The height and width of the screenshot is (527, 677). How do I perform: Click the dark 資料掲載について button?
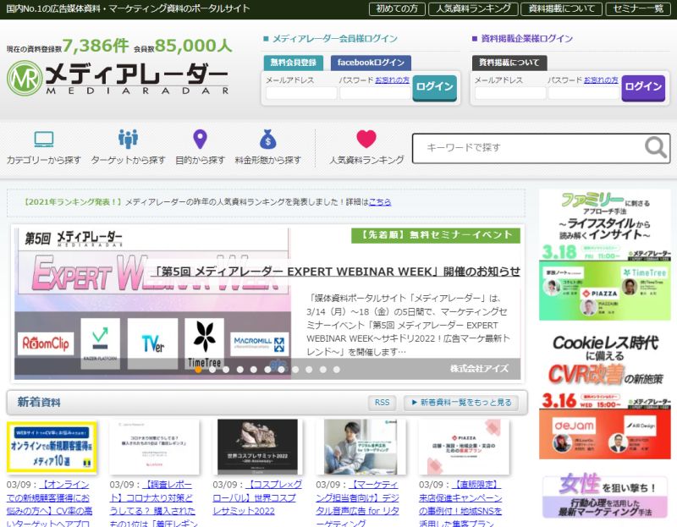(509, 63)
